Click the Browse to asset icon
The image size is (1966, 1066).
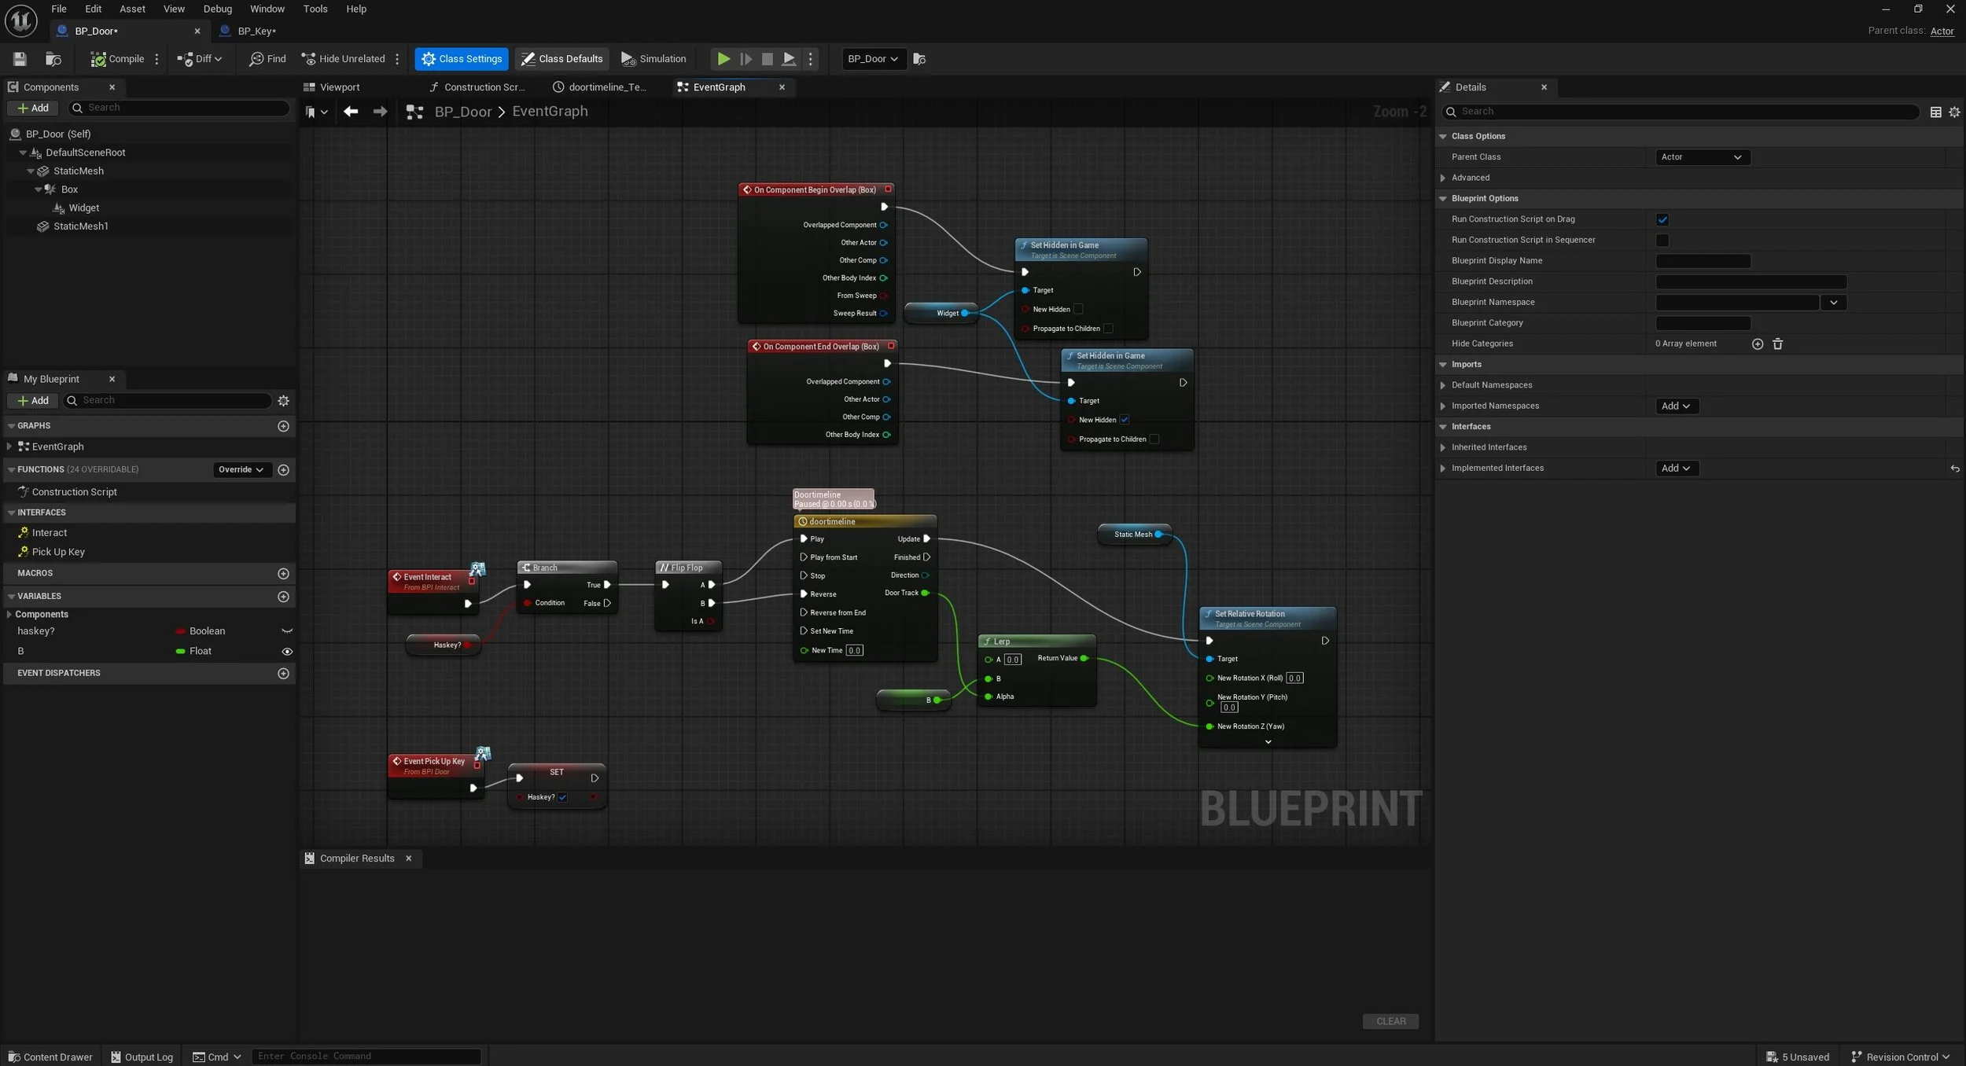(53, 59)
